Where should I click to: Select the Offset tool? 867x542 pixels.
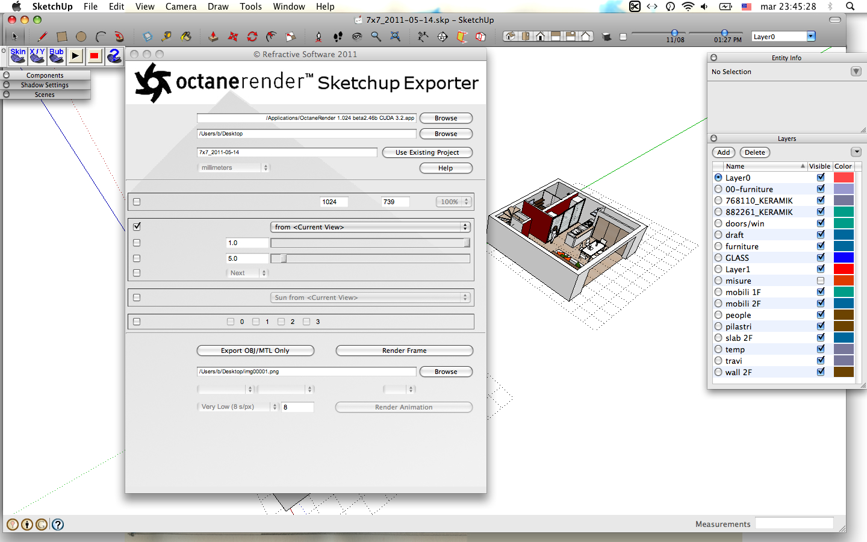point(272,37)
